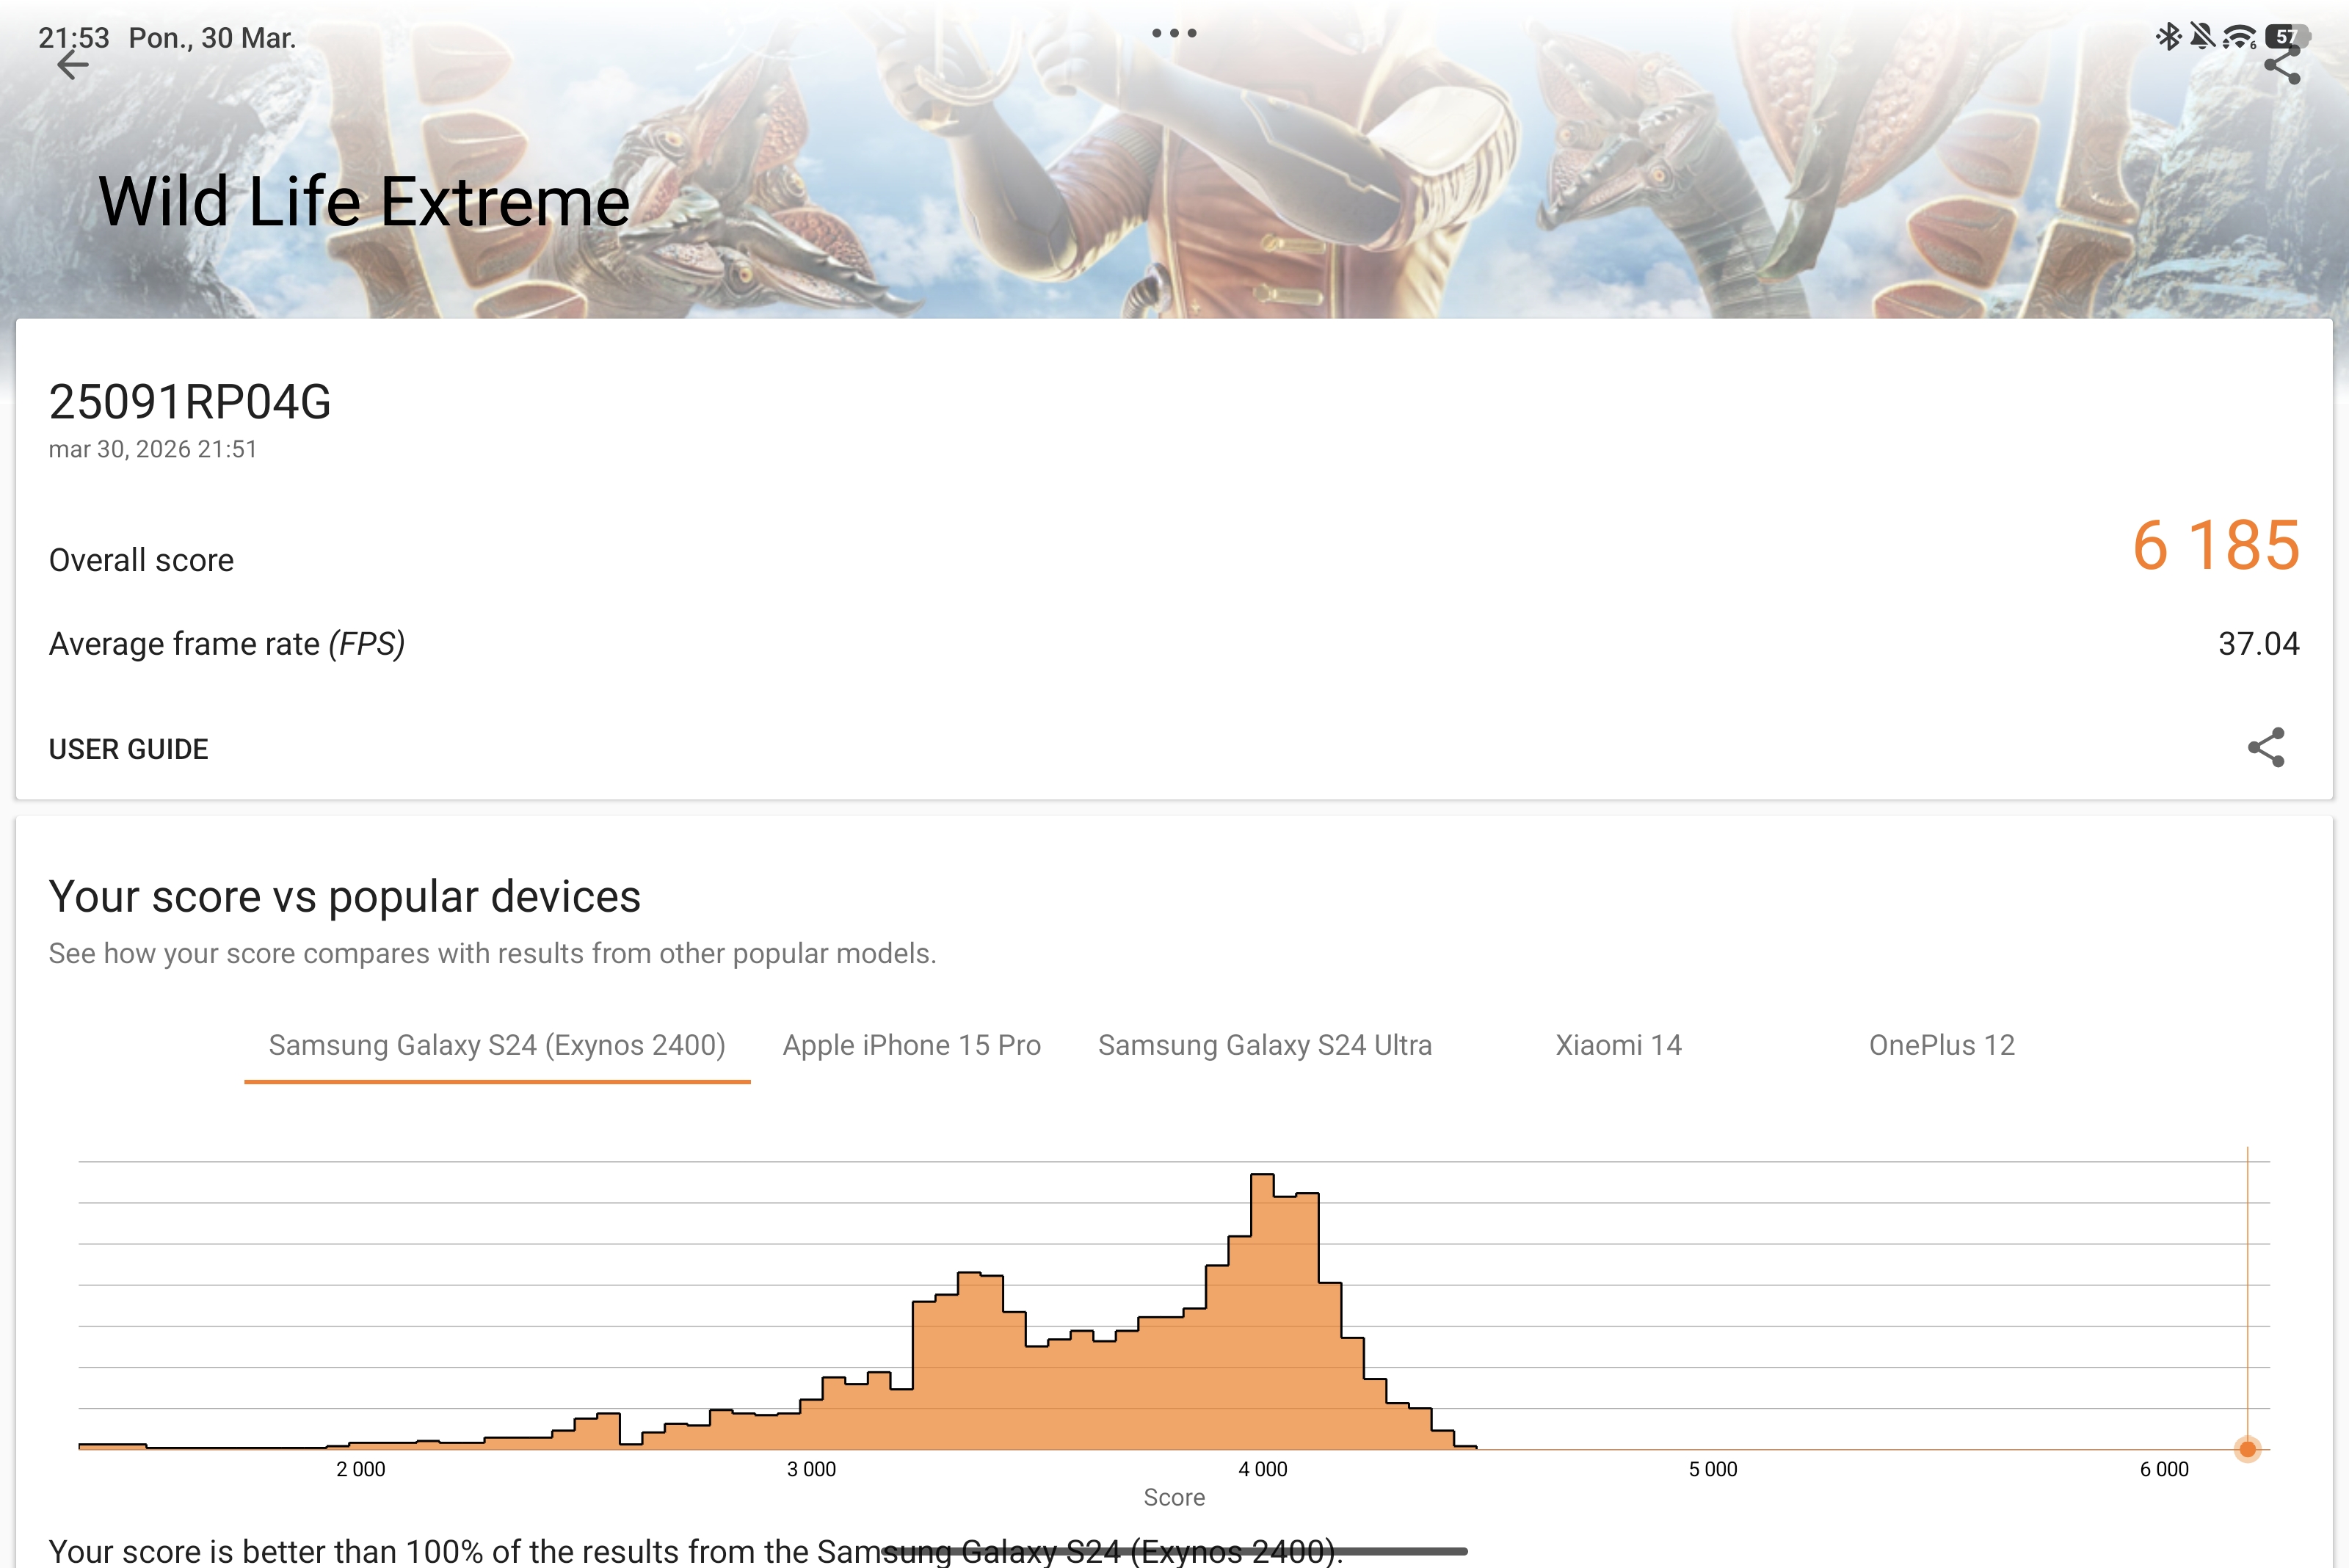2349x1568 pixels.
Task: Tap the three-dot handle at top center
Action: click(x=1174, y=33)
